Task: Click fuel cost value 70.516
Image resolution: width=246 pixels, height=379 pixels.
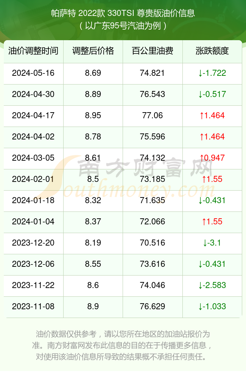Action: (x=153, y=243)
